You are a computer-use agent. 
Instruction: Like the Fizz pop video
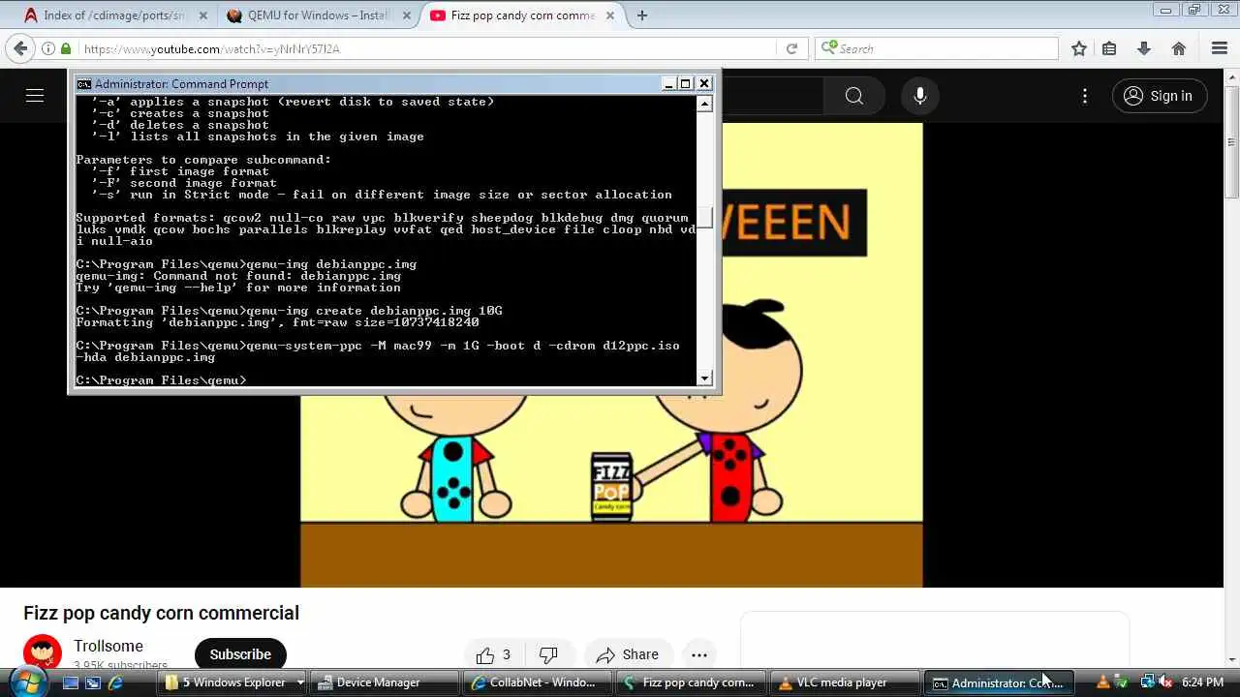click(493, 655)
